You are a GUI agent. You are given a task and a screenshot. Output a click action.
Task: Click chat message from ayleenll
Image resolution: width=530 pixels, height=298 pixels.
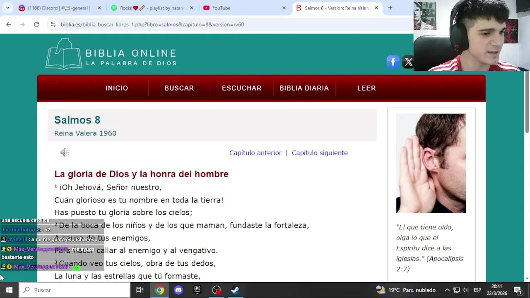coord(50,240)
